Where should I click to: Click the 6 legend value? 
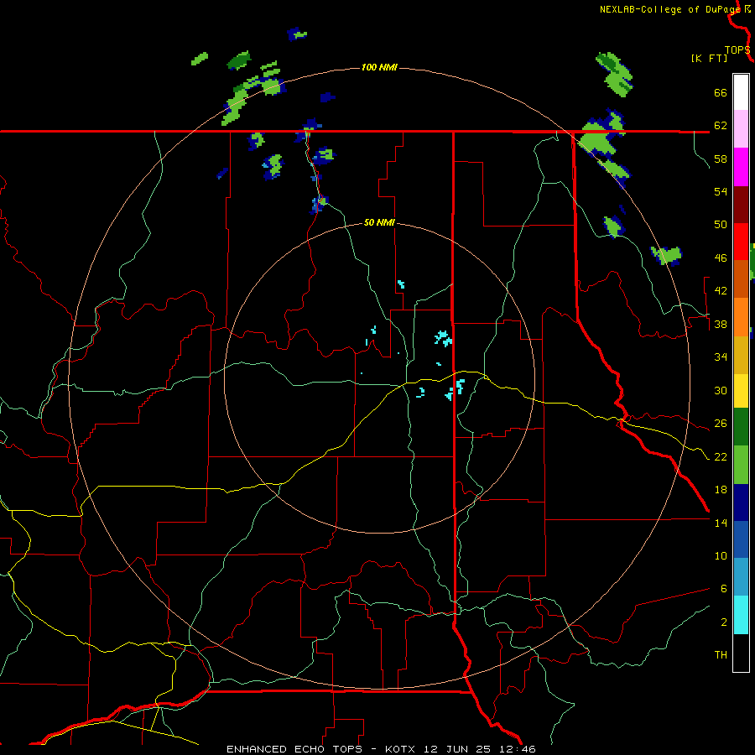click(x=724, y=589)
